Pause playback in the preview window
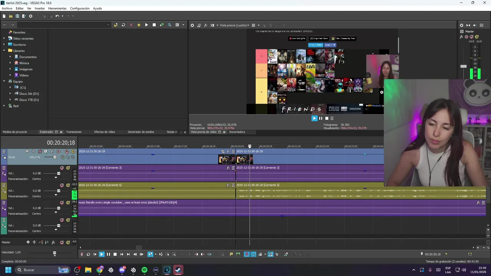Screen dimensions: 491x276 pyautogui.click(x=321, y=118)
